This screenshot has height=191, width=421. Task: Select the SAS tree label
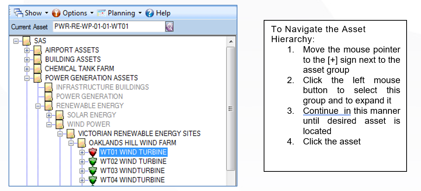(x=40, y=41)
